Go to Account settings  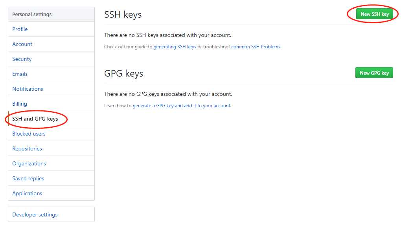(22, 44)
